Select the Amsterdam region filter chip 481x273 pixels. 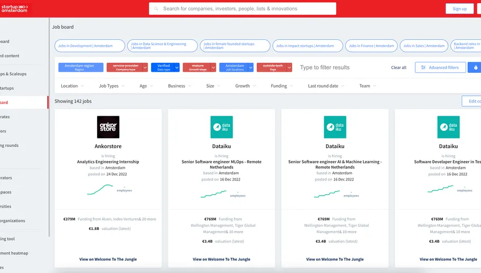[x=81, y=67]
